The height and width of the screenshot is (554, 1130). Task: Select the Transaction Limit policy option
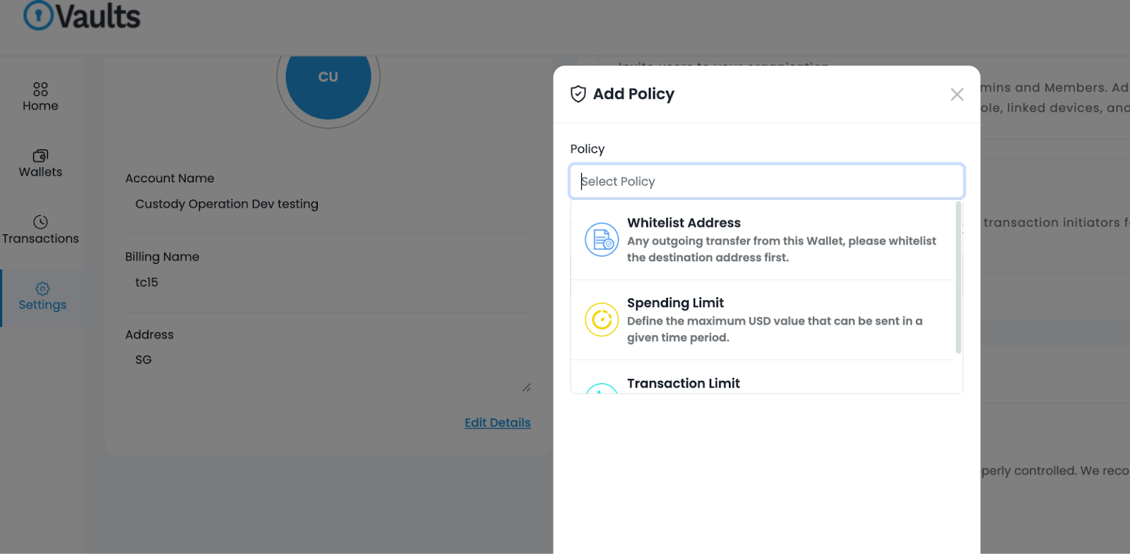[x=763, y=378]
